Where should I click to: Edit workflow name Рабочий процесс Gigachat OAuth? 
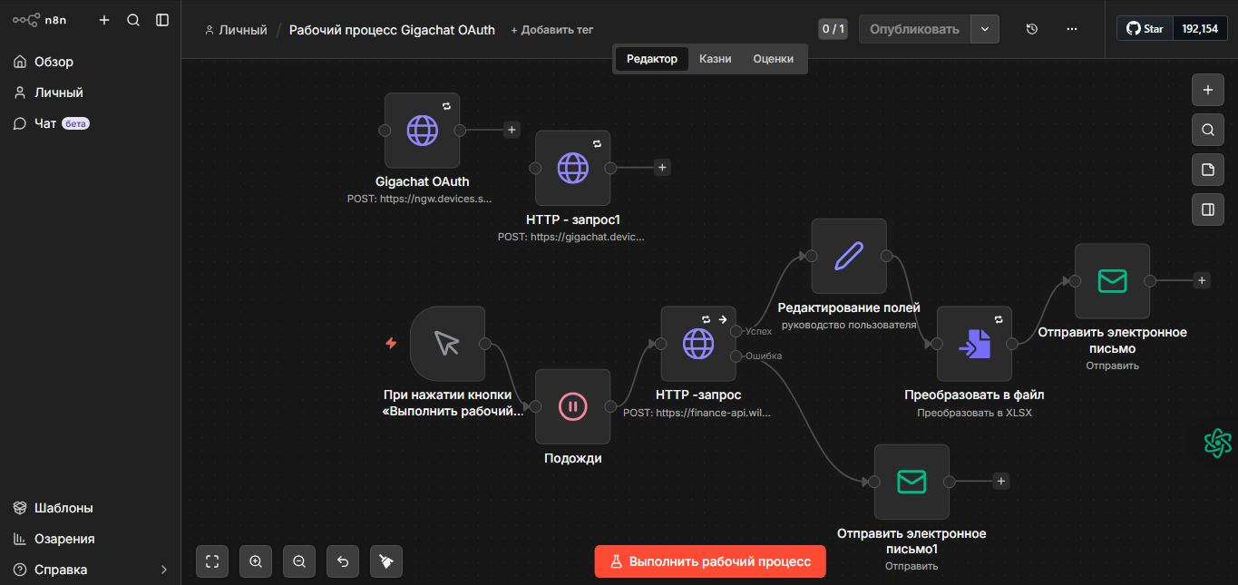392,30
